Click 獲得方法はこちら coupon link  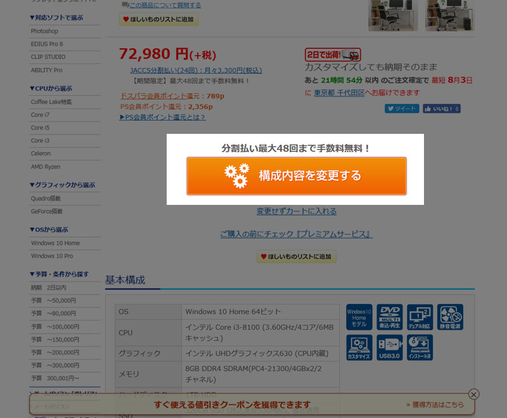point(435,405)
